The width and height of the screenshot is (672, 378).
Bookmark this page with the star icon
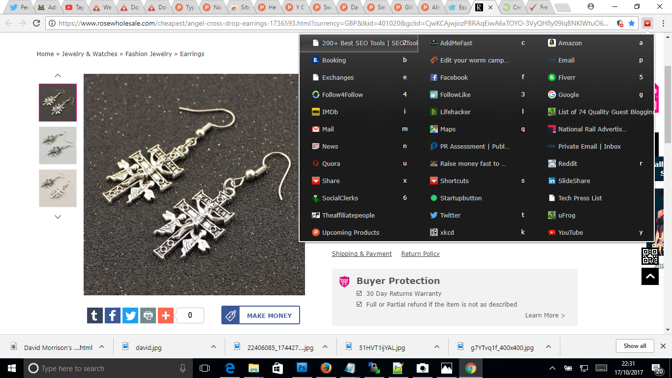632,23
